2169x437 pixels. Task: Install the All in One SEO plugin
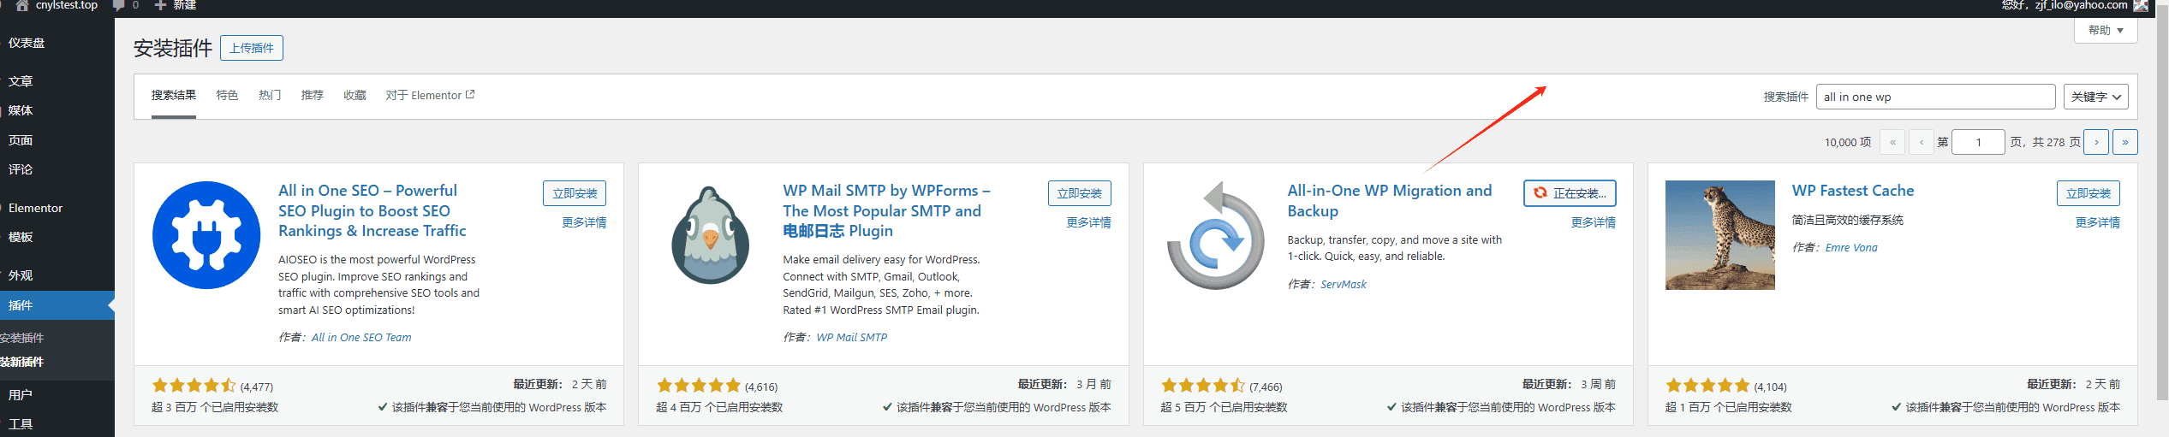(x=574, y=193)
